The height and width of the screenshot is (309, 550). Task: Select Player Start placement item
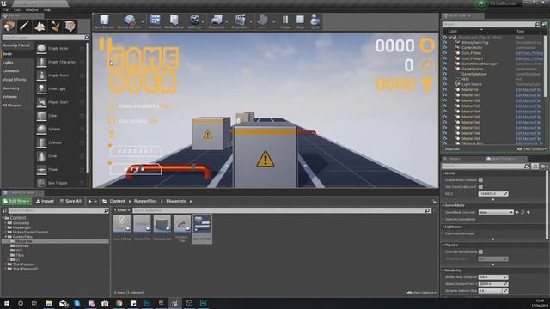click(x=60, y=102)
